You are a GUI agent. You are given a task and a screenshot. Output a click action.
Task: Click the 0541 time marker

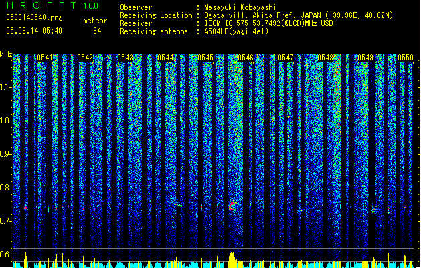coord(45,58)
